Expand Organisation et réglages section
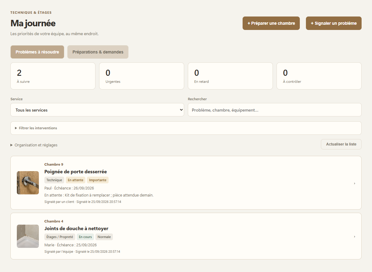The image size is (372, 272). pyautogui.click(x=34, y=145)
